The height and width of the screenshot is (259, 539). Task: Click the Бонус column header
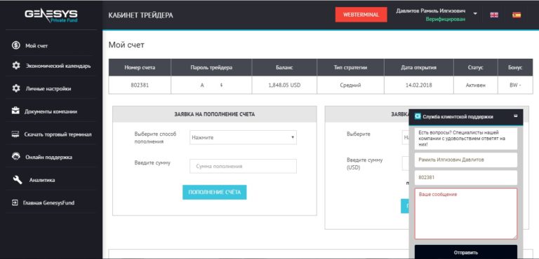click(x=515, y=68)
